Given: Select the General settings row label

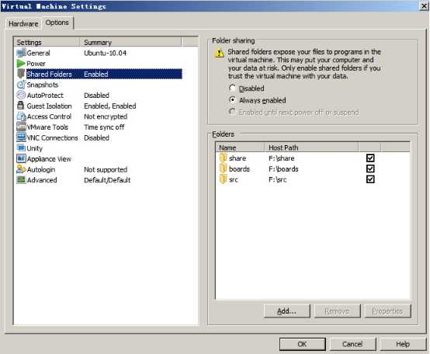Looking at the screenshot, I should point(38,53).
